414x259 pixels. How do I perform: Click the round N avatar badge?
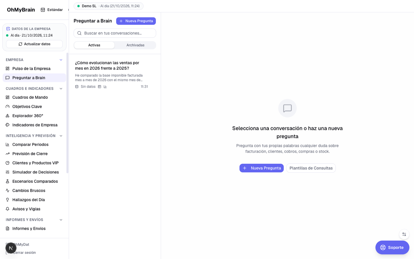(11, 248)
